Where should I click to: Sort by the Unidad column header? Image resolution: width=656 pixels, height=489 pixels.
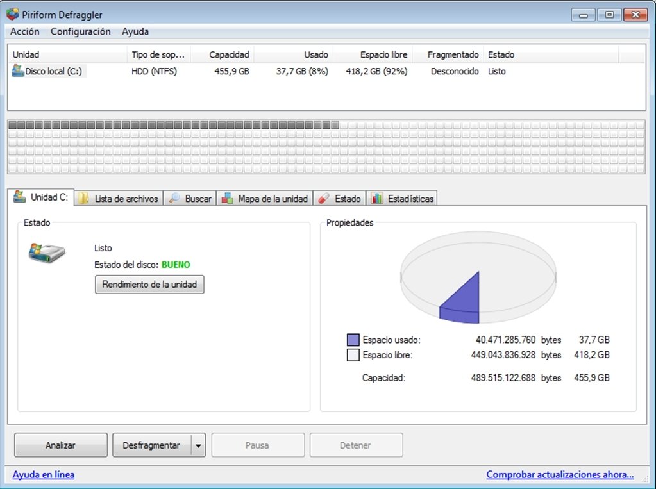pos(67,54)
